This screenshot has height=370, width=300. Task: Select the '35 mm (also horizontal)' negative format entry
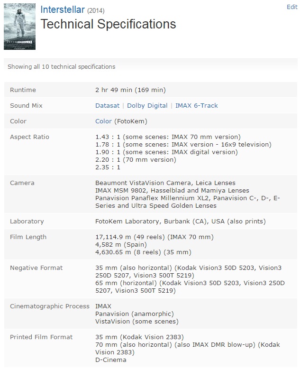pyautogui.click(x=189, y=272)
